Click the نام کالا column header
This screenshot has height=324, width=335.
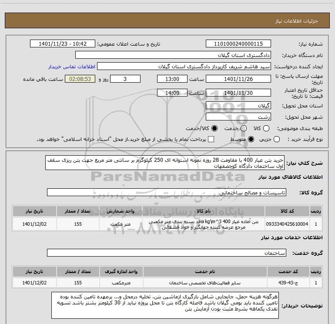point(204,211)
